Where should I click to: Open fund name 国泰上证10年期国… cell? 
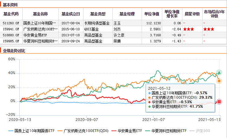pos(39,23)
